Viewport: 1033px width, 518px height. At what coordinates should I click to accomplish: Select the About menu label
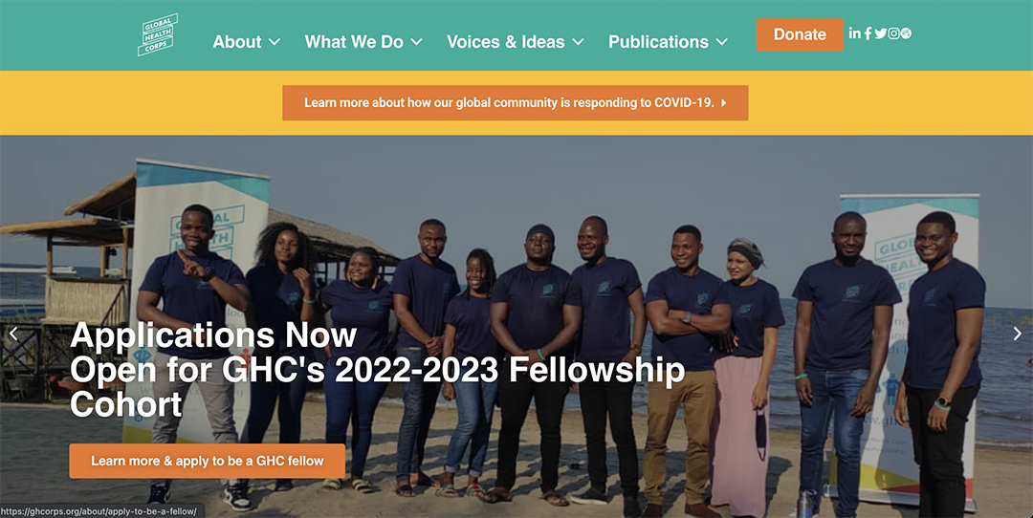(x=236, y=42)
